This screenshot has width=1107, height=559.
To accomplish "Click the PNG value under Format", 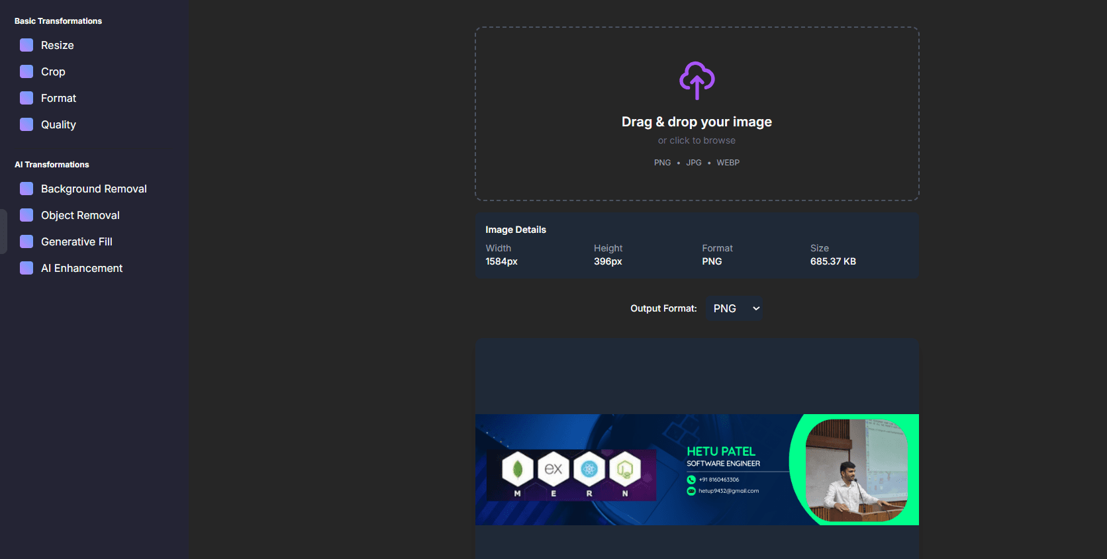I will 712,261.
